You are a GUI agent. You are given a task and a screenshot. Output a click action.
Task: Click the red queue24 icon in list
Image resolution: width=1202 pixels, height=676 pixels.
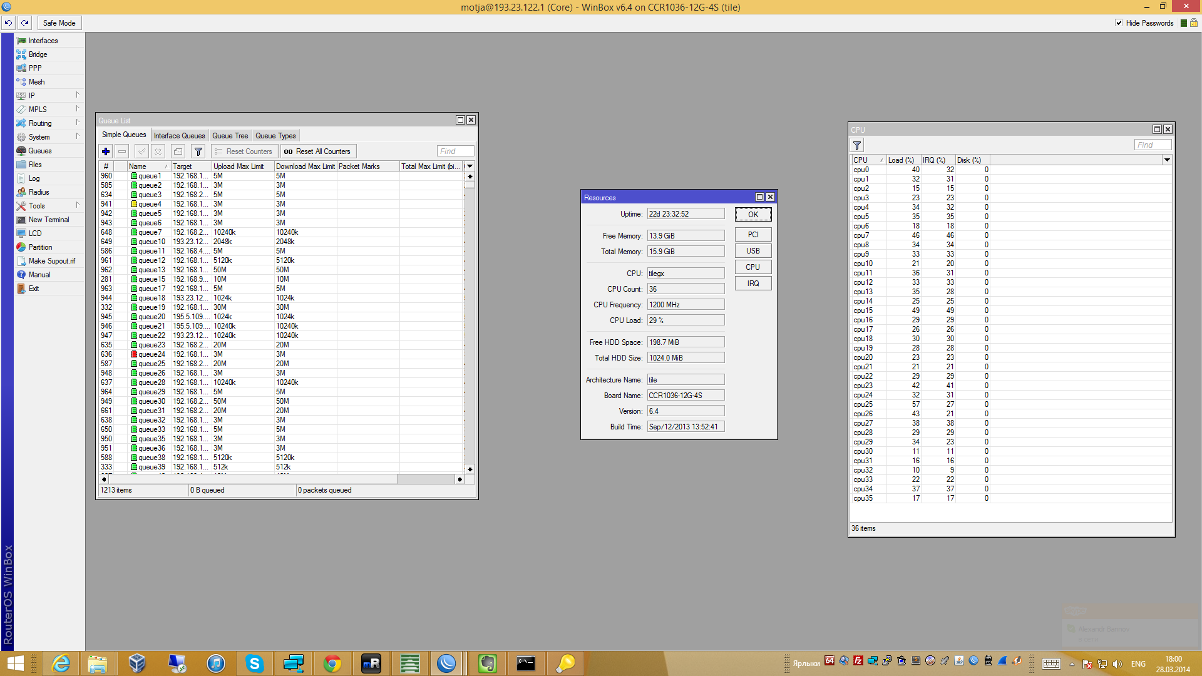point(133,354)
